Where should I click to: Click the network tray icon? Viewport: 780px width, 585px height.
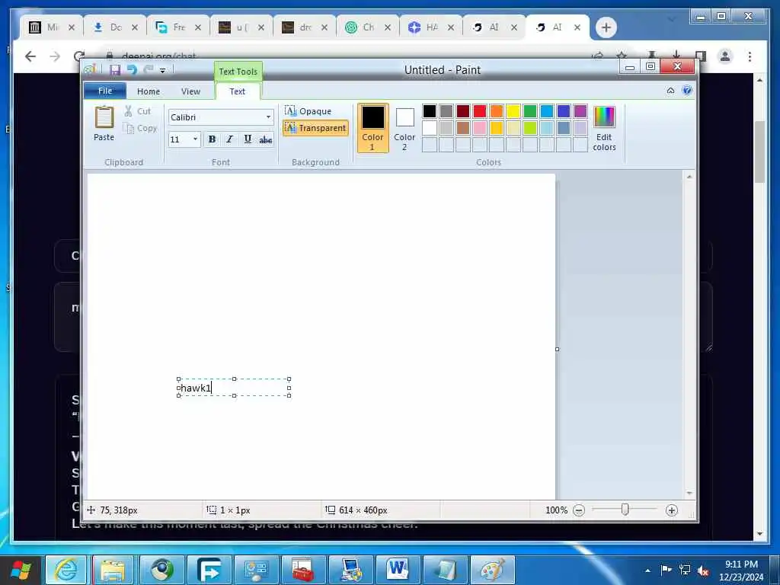(x=685, y=570)
